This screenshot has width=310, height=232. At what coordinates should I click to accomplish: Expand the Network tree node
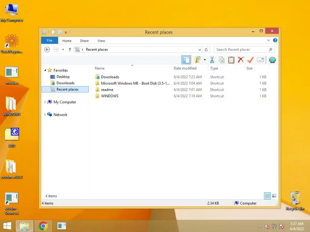pos(45,114)
